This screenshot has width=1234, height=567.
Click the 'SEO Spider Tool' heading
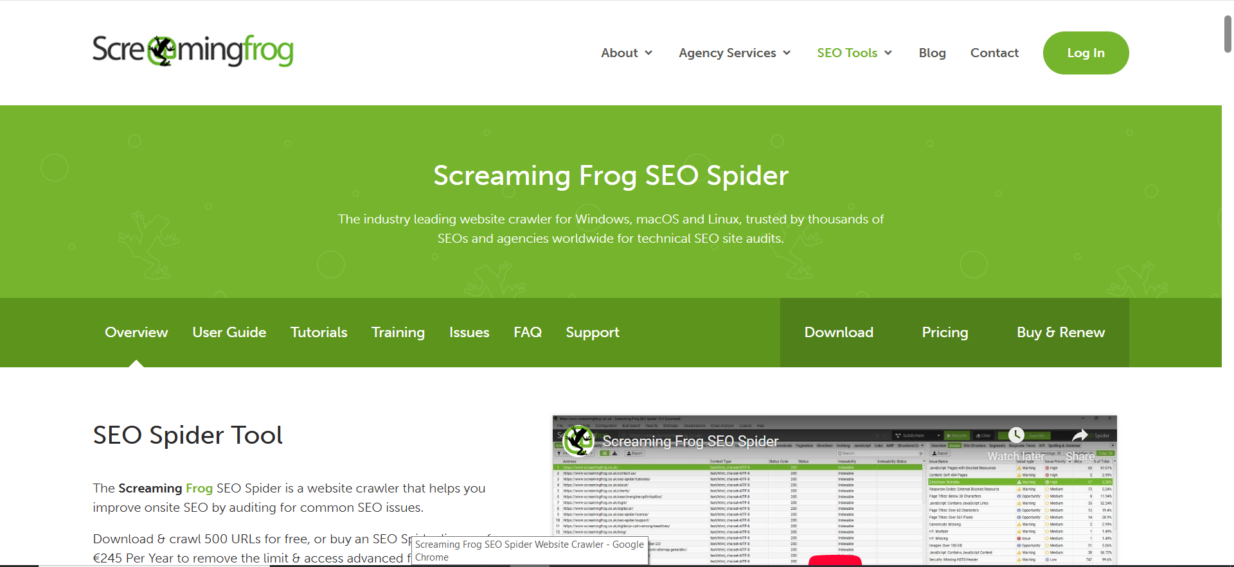click(188, 435)
